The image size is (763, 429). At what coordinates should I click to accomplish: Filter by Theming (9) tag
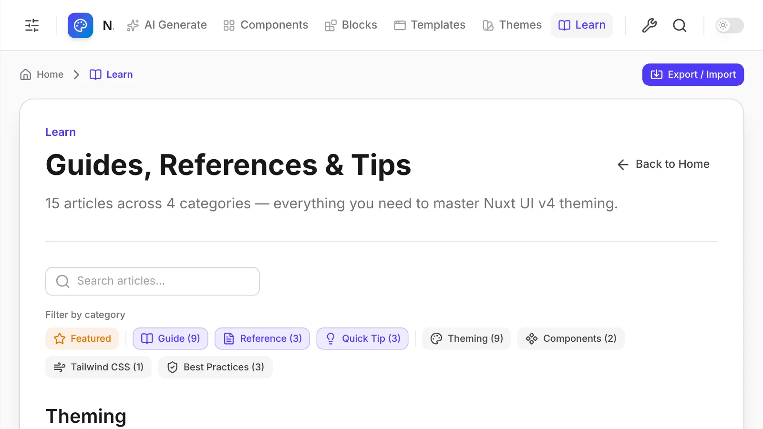coord(466,338)
